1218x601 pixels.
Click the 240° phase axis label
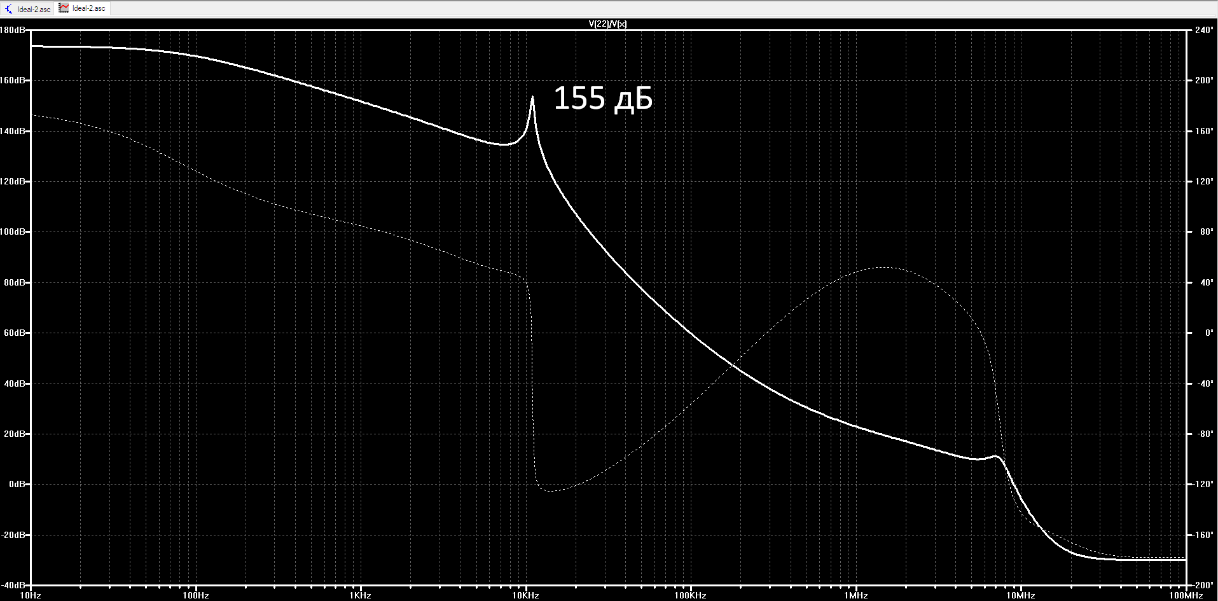pyautogui.click(x=1203, y=30)
